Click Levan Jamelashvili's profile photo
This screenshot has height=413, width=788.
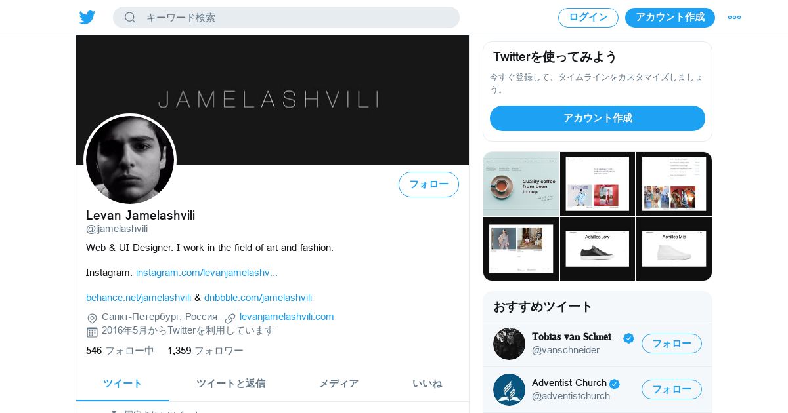tap(130, 159)
